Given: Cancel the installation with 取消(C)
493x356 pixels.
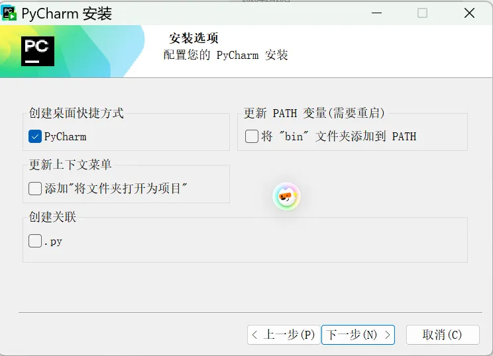Looking at the screenshot, I should (443, 335).
